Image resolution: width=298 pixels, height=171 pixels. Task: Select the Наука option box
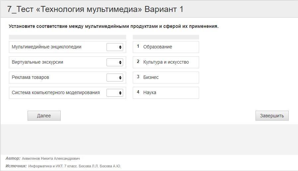(x=166, y=93)
